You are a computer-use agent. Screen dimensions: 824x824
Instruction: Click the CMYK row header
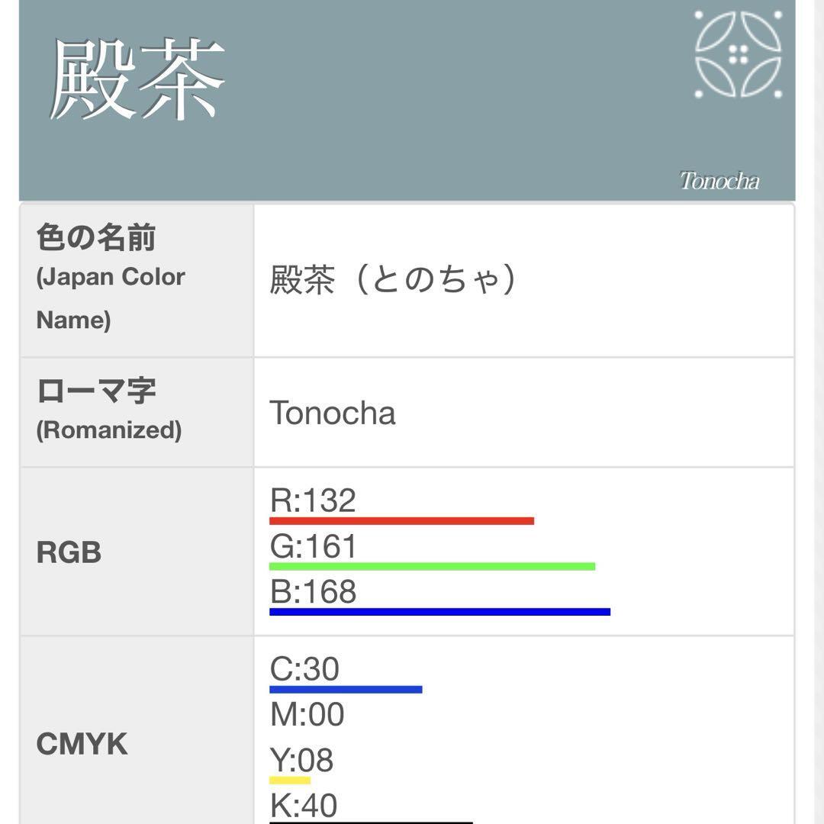pos(82,744)
